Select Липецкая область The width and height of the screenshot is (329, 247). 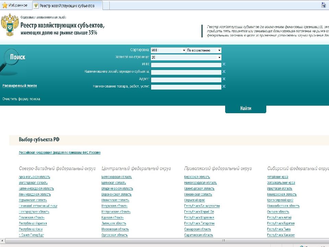[x=114, y=223]
